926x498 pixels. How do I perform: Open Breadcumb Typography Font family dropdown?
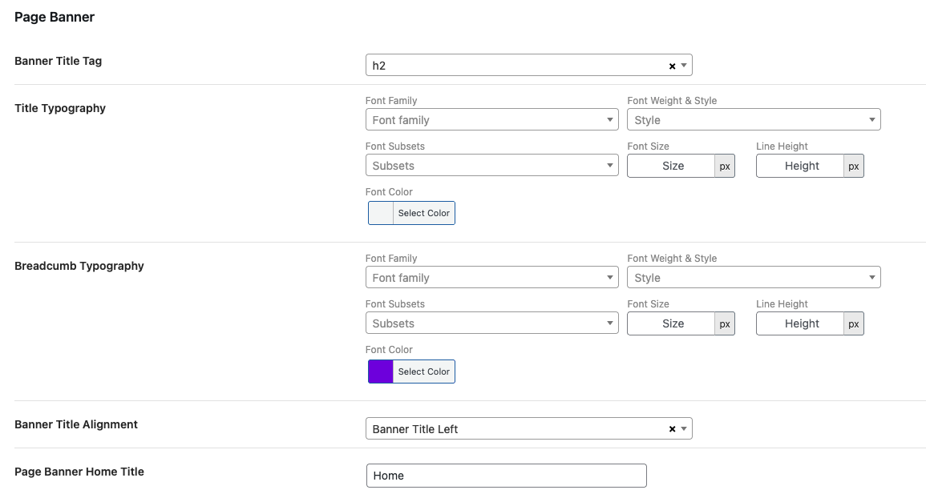(x=491, y=278)
